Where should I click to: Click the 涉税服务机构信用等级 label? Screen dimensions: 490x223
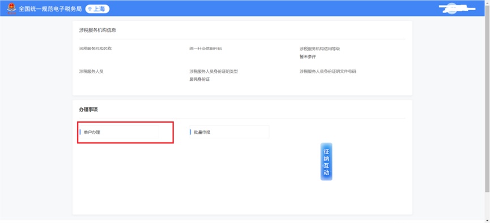(319, 49)
